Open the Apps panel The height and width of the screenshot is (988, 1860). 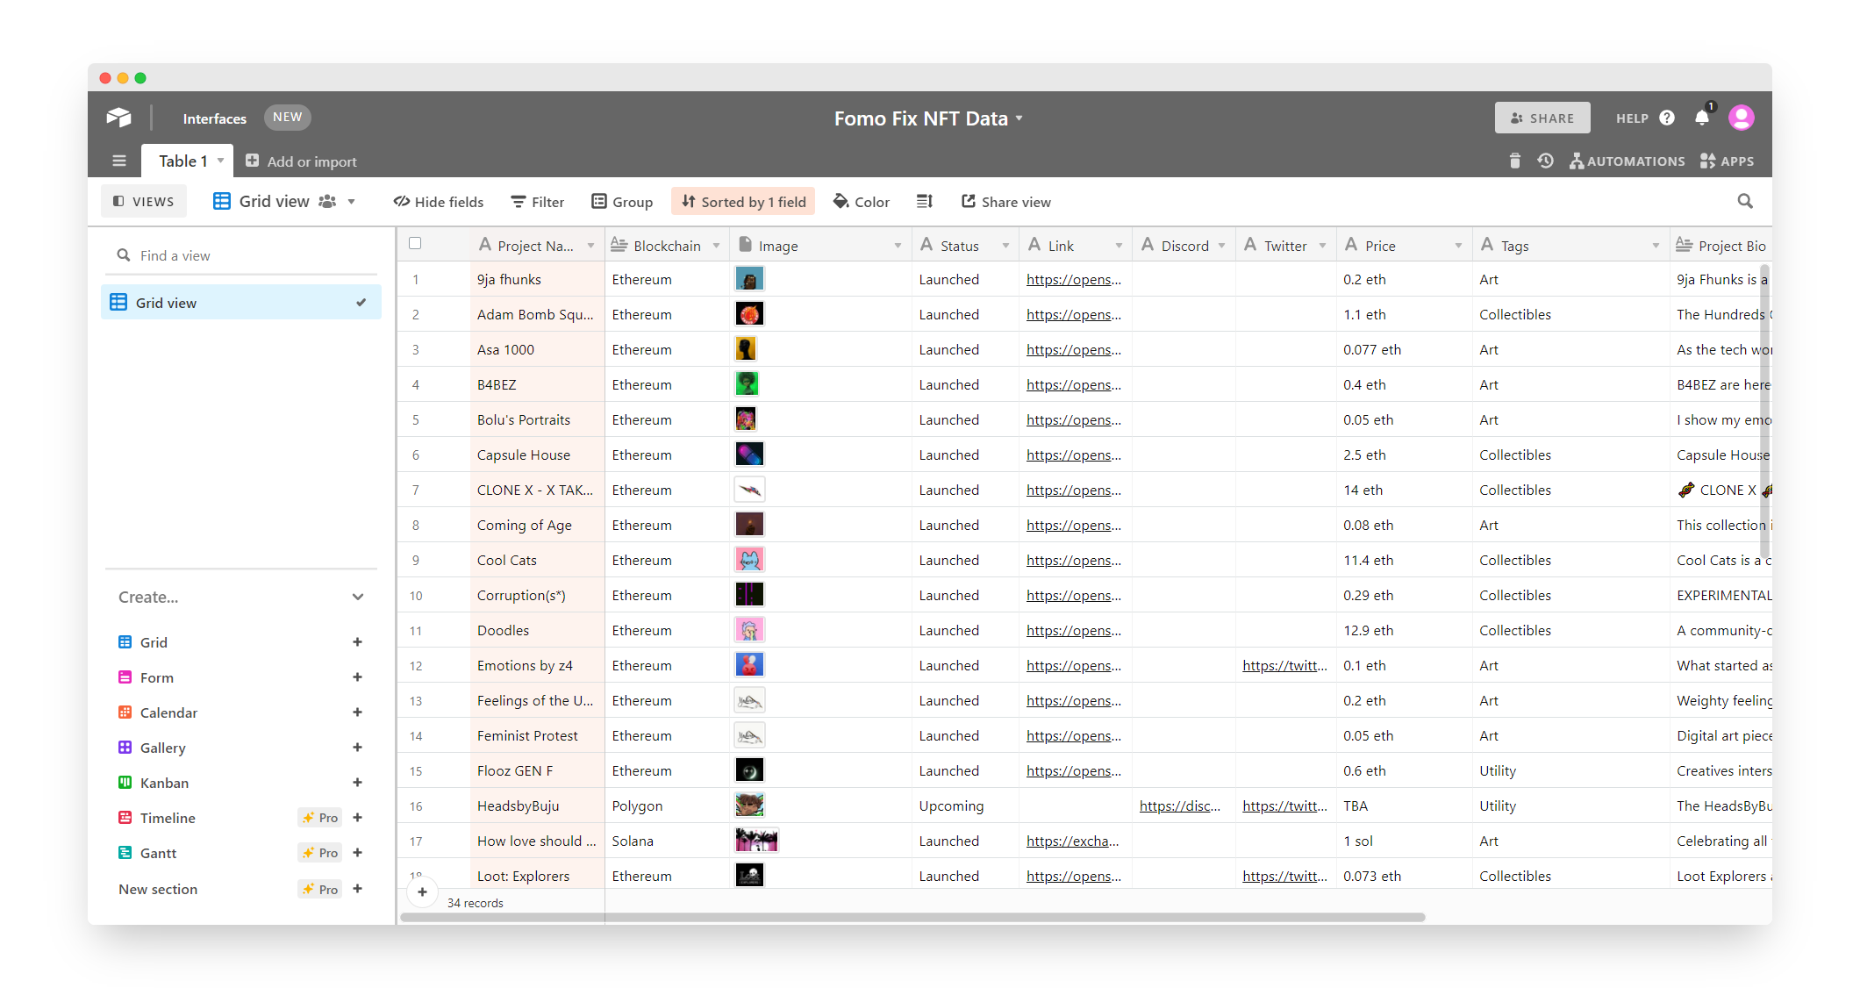1727,161
